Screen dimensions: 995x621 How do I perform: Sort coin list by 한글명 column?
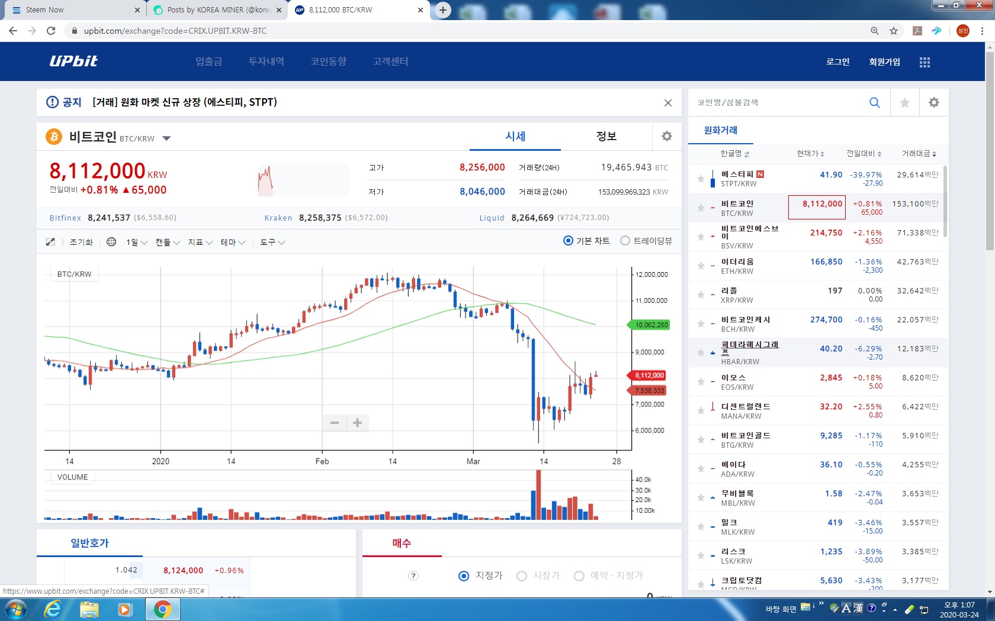click(734, 154)
